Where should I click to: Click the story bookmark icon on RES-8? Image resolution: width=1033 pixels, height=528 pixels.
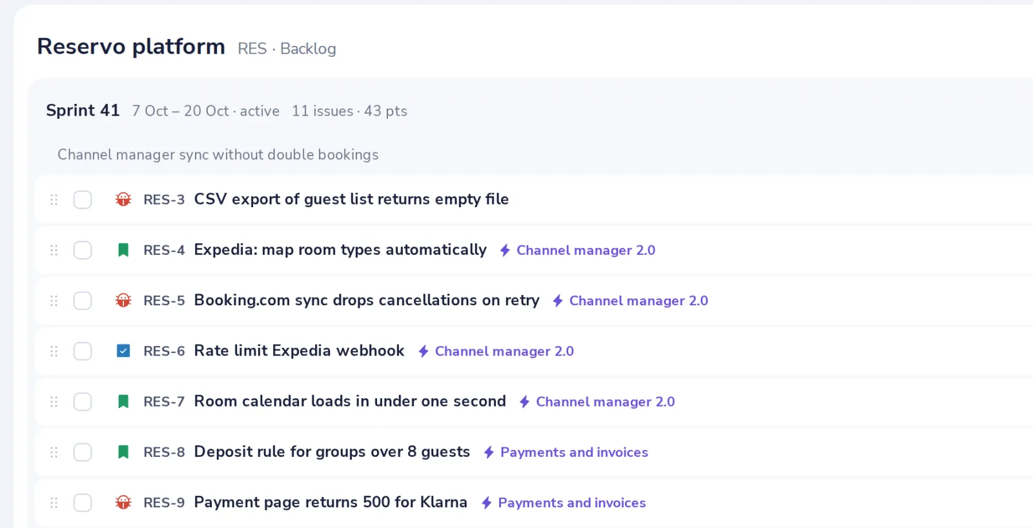tap(123, 452)
